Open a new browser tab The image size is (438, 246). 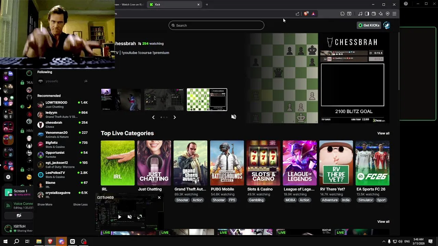[207, 4]
